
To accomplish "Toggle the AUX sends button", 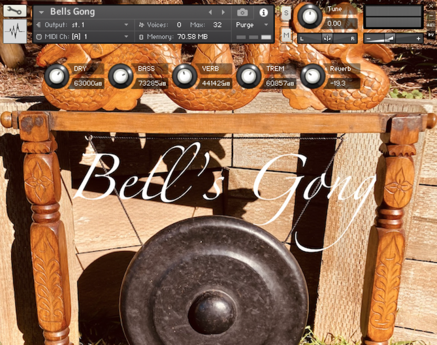I will tap(431, 25).
